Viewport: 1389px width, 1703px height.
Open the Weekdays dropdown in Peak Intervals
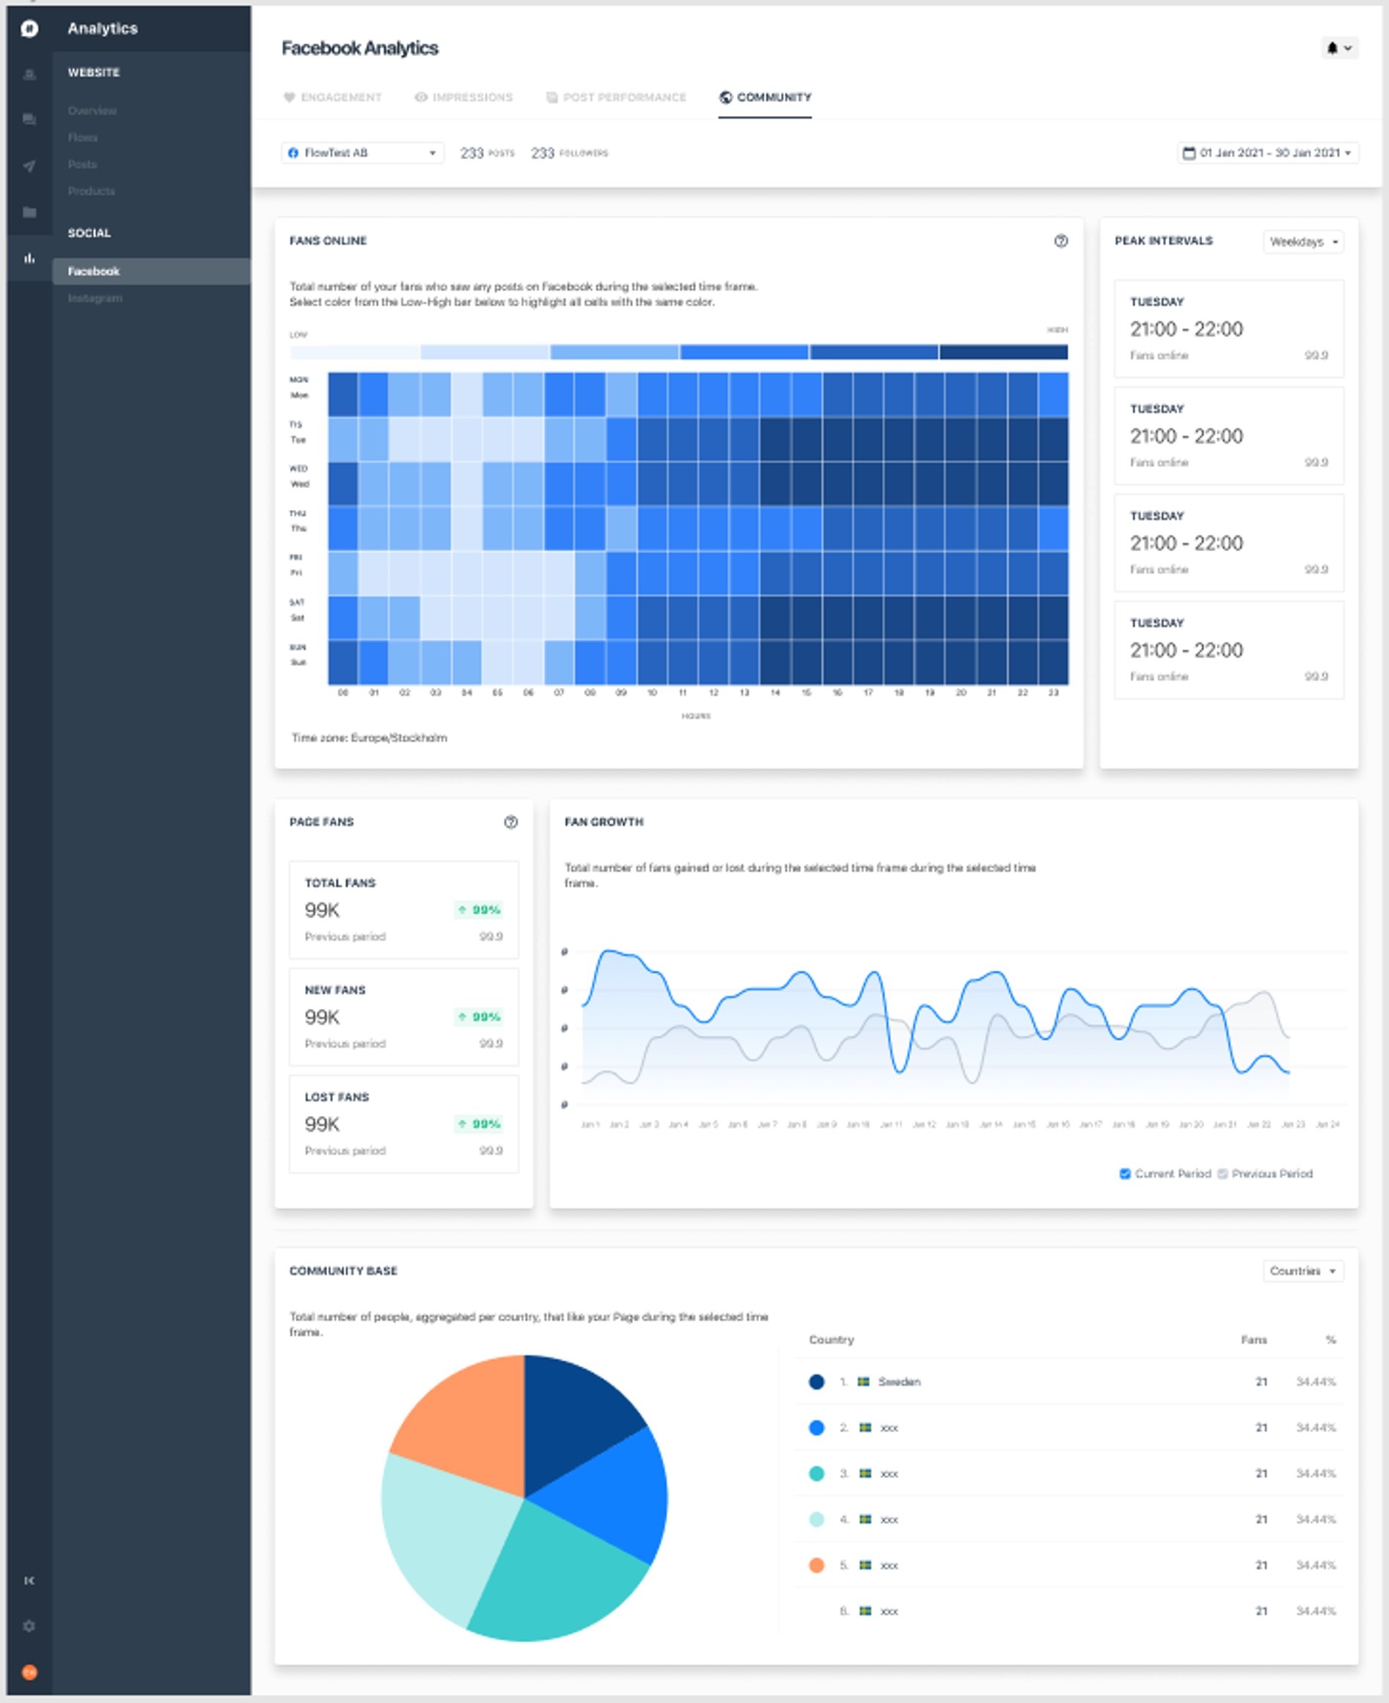[1303, 242]
